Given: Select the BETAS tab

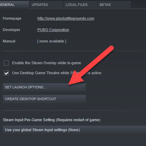Looking at the screenshot, I should pyautogui.click(x=114, y=5).
